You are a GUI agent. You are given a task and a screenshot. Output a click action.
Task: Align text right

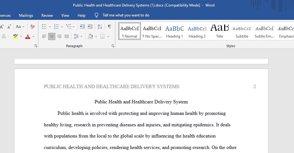tap(59, 36)
